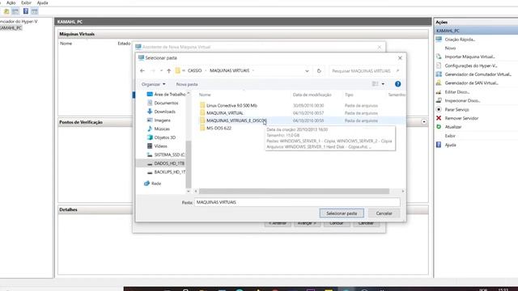Viewport: 518px width, 291px height.
Task: Refresh the folder address bar
Action: pyautogui.click(x=319, y=70)
